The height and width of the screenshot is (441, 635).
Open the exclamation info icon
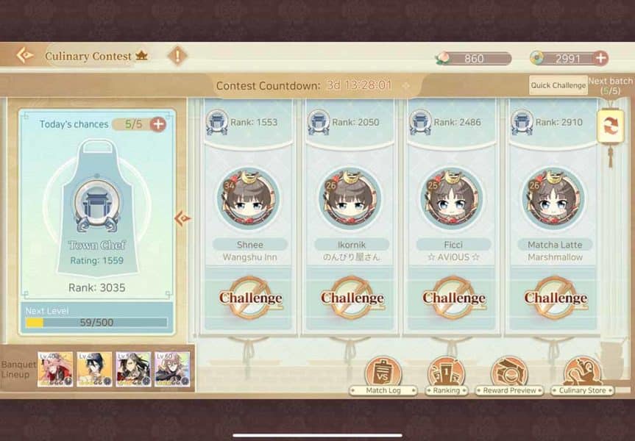[x=177, y=55]
